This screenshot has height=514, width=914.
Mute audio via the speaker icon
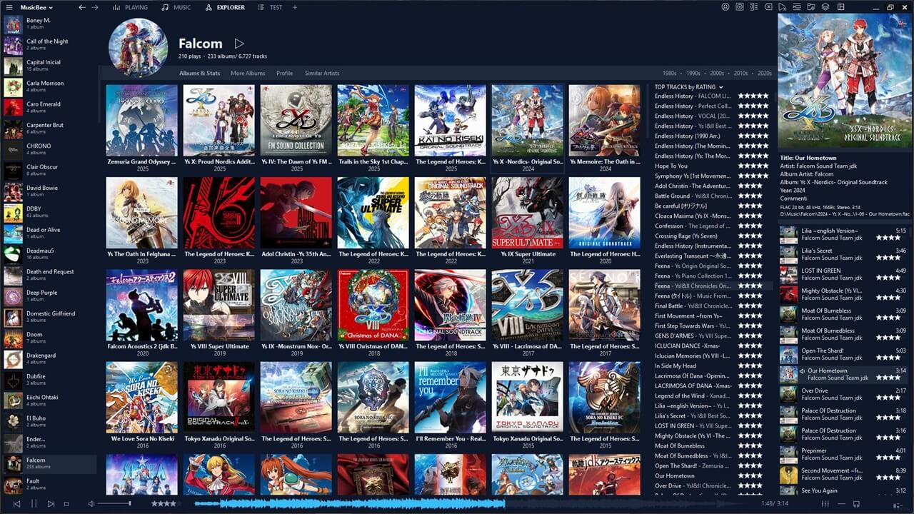tap(91, 503)
